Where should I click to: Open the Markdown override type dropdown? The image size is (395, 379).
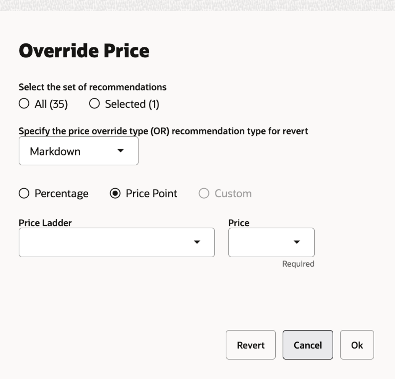[78, 151]
